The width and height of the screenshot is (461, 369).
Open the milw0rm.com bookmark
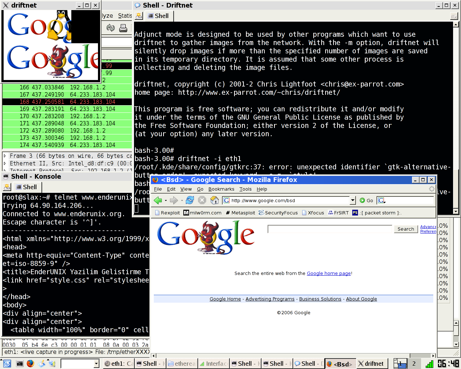click(203, 213)
